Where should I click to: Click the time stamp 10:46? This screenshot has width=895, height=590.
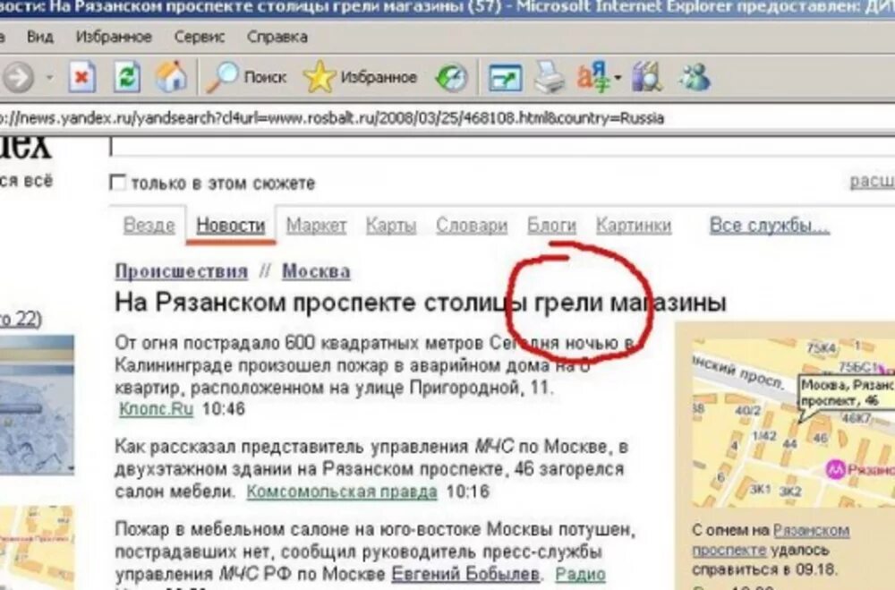pyautogui.click(x=223, y=409)
